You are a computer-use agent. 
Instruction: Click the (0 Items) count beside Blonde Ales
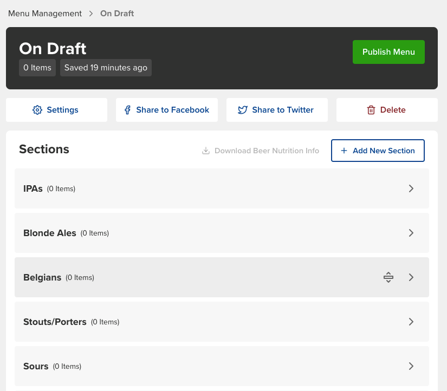tap(95, 233)
